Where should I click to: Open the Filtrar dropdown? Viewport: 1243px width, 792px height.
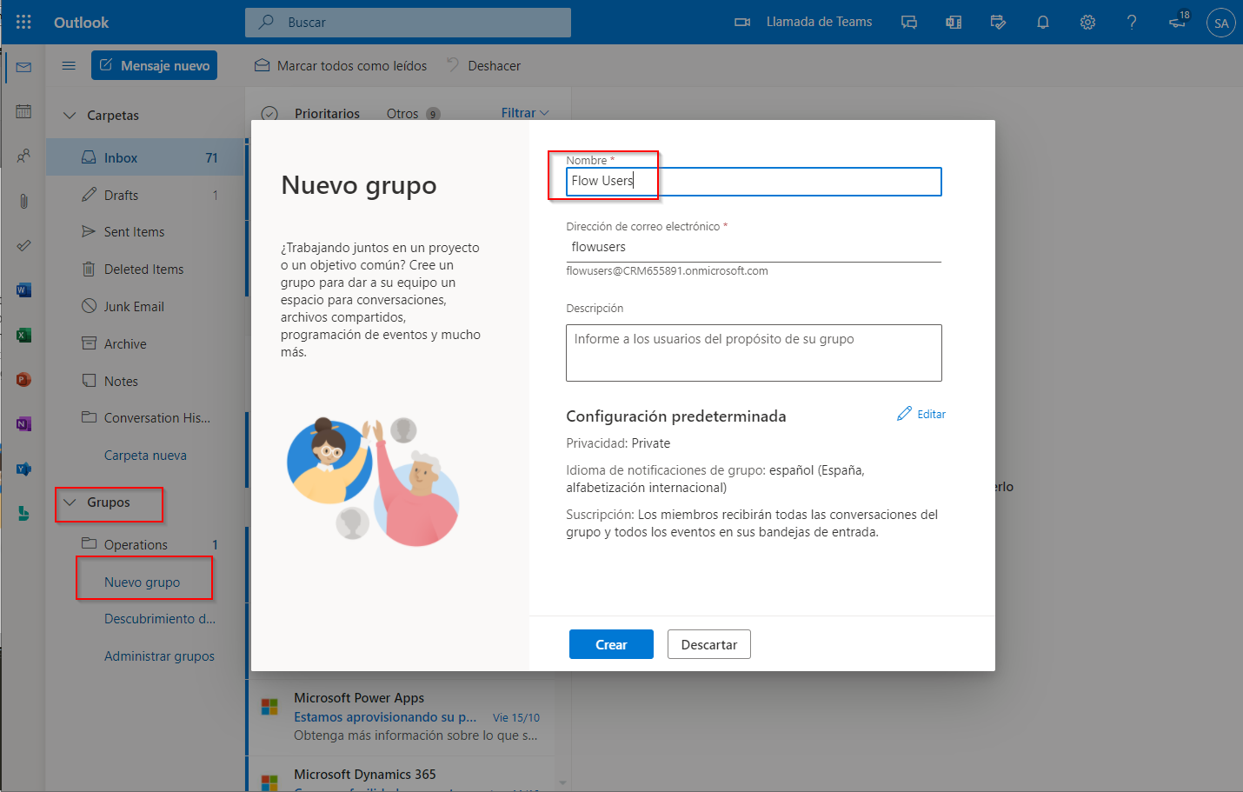pyautogui.click(x=525, y=113)
